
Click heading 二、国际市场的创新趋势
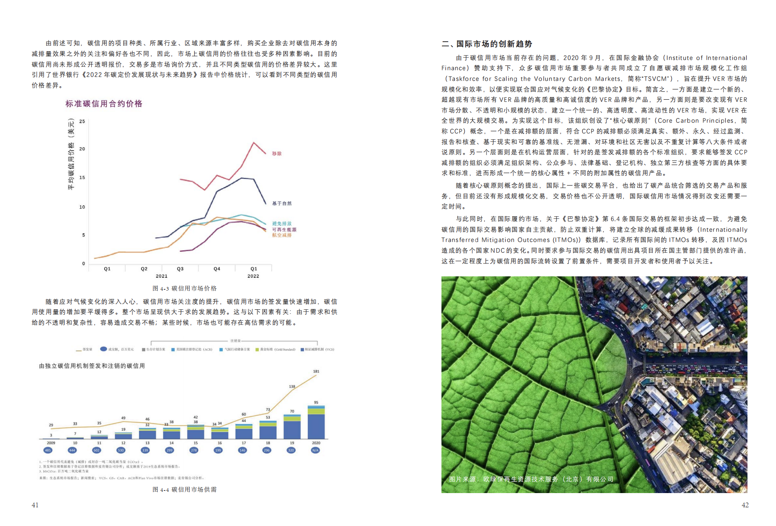[x=486, y=44]
